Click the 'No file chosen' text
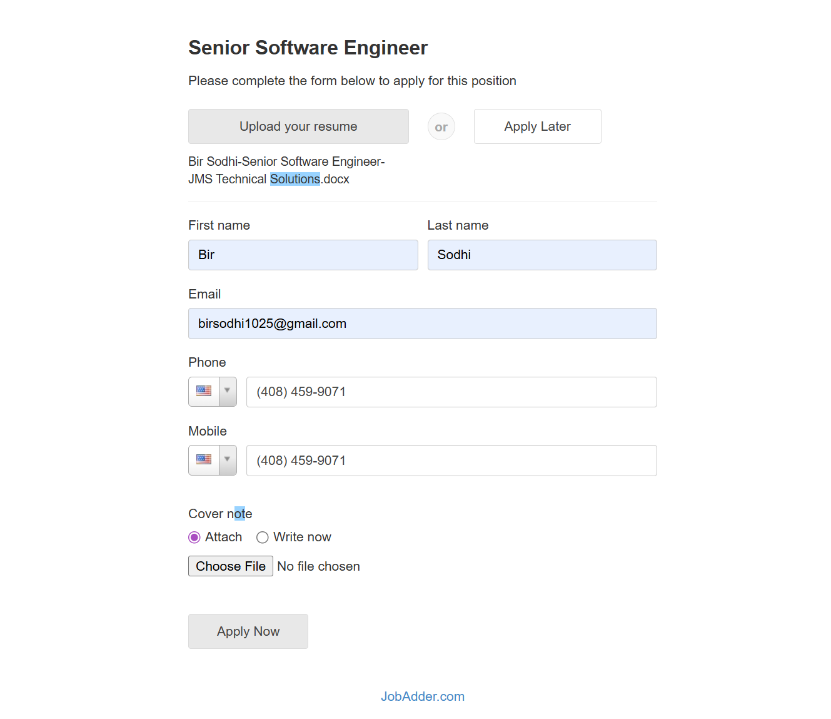831x719 pixels. 318,566
